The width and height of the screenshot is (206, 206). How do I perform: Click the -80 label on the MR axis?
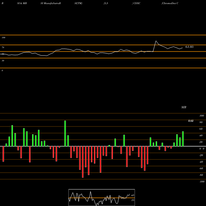(x=201, y=175)
